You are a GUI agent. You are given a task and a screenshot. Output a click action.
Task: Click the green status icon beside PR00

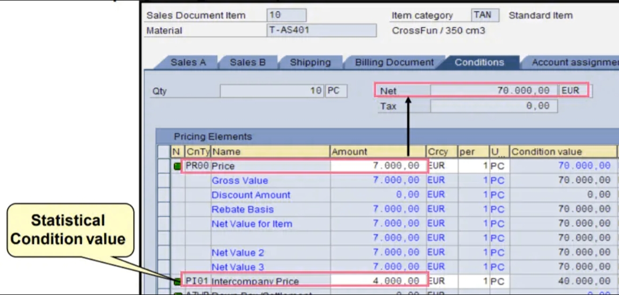(177, 166)
